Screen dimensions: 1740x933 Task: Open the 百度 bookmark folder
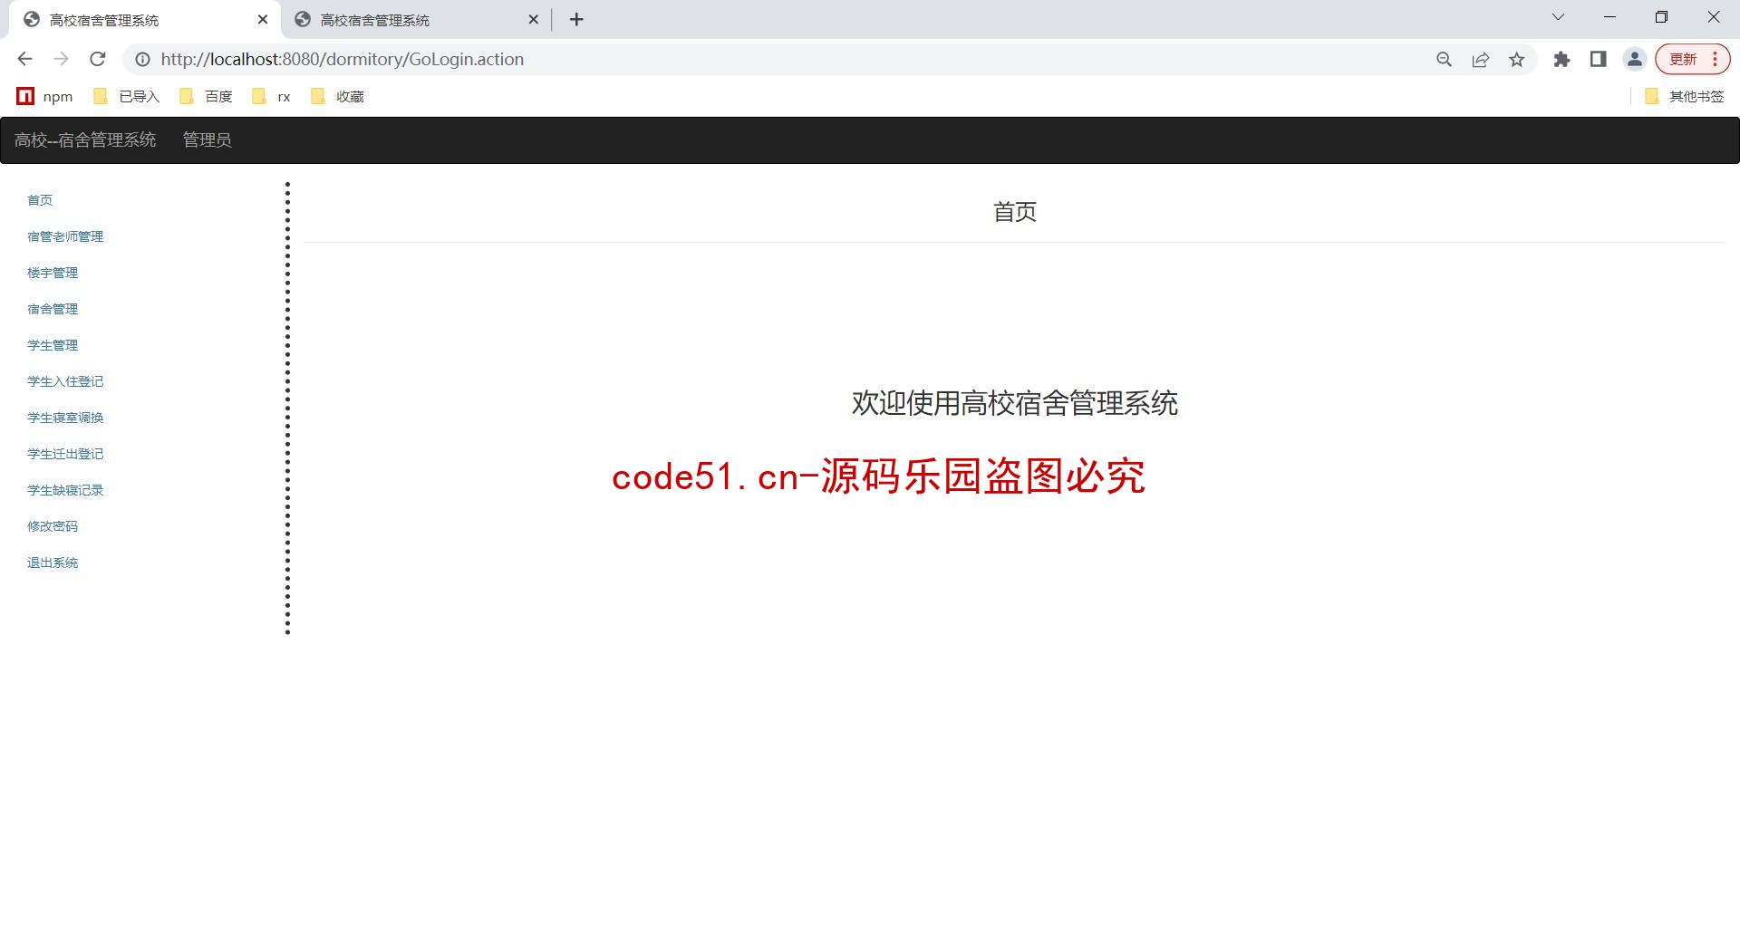(x=207, y=96)
